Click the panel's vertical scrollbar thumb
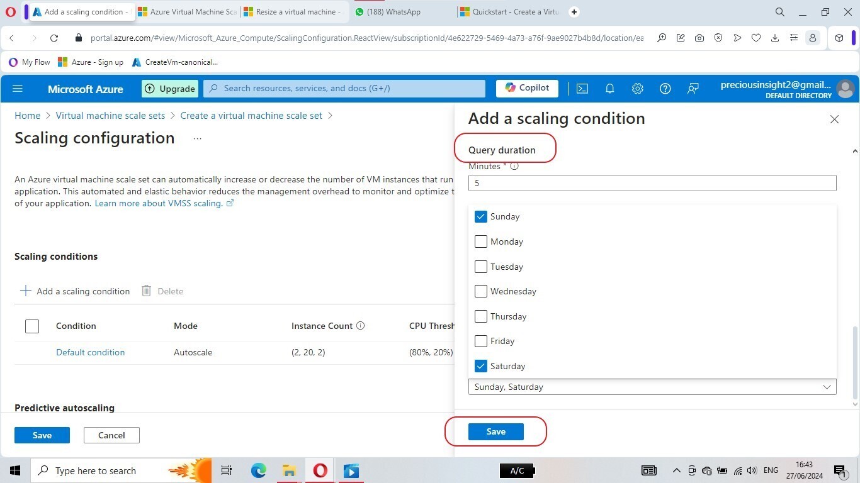This screenshot has width=860, height=483. pos(854,362)
